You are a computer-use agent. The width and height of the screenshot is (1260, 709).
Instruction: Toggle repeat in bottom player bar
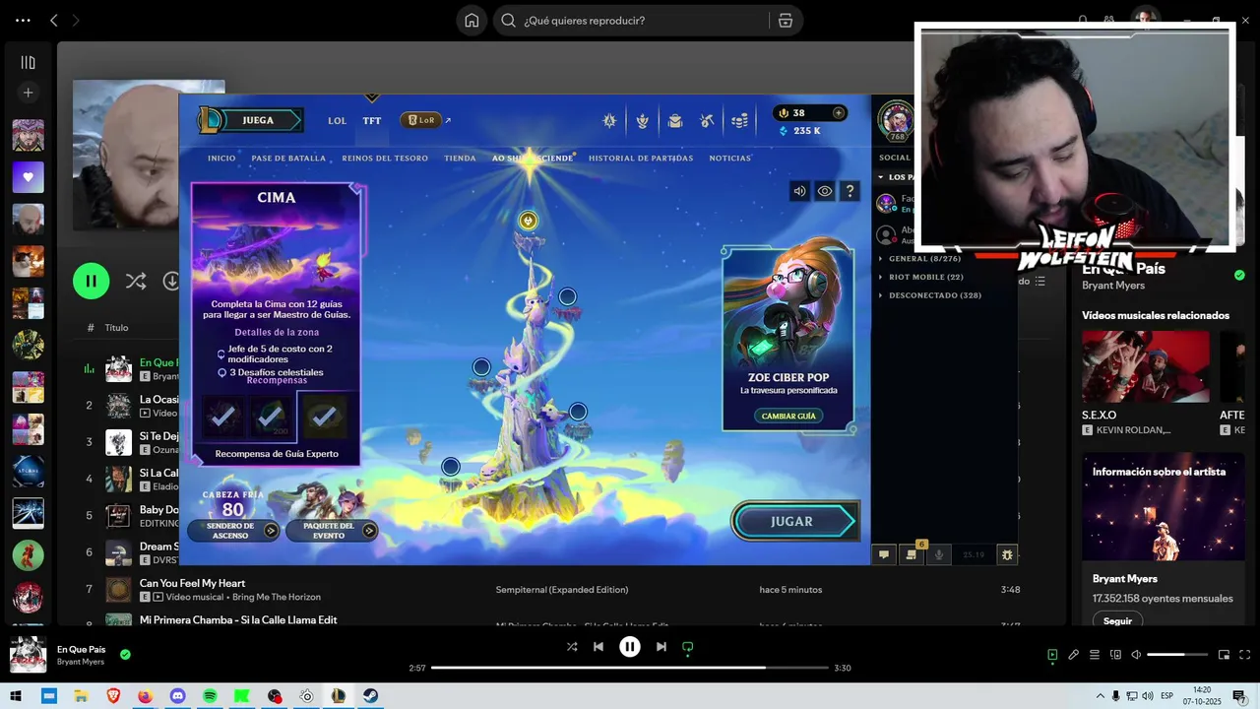click(x=688, y=647)
